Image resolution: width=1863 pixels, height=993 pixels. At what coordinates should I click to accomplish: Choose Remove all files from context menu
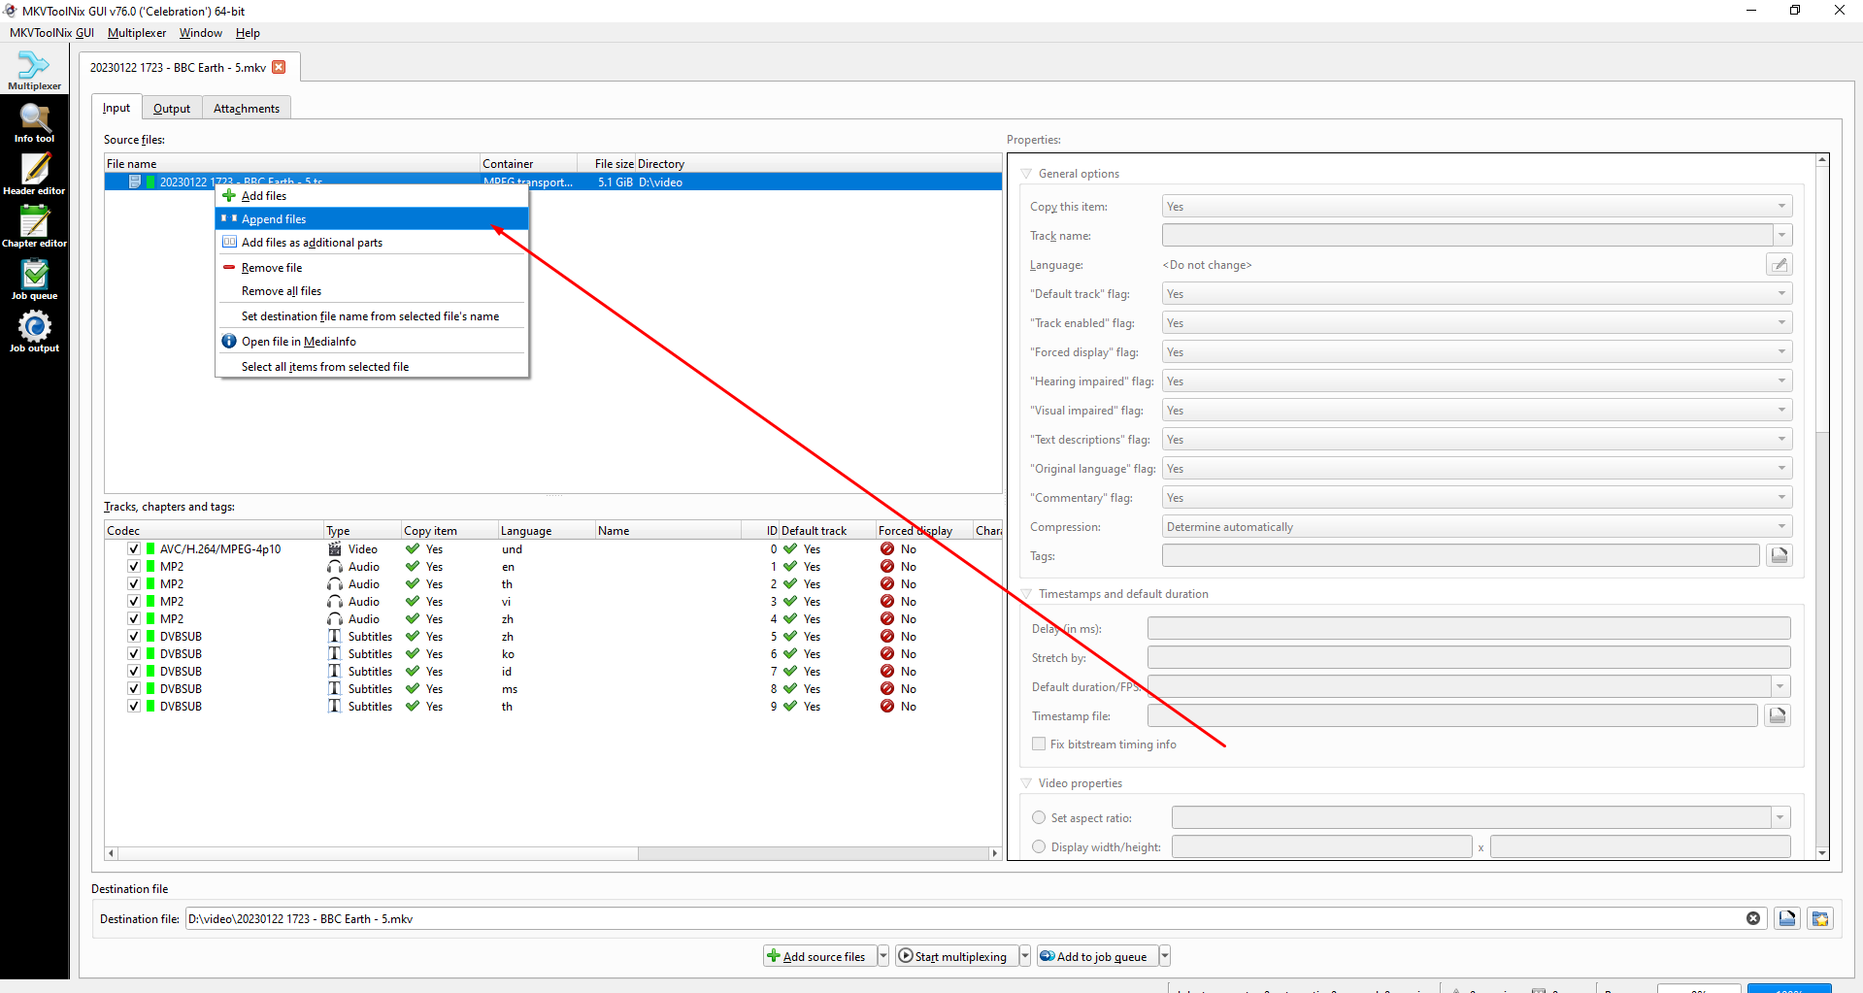tap(372, 291)
